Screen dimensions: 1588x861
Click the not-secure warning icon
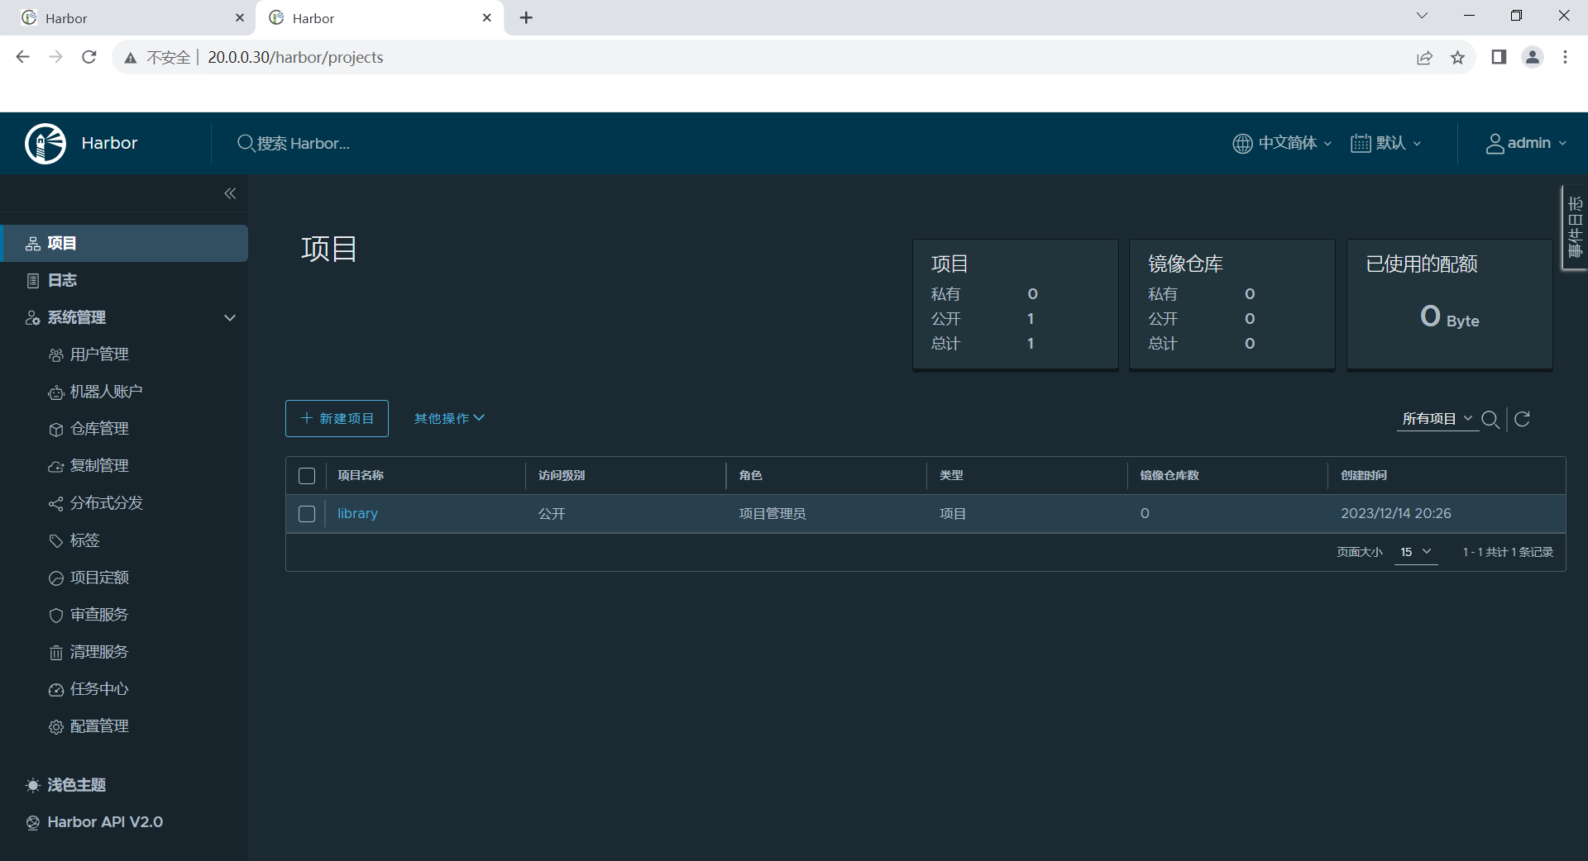(131, 58)
